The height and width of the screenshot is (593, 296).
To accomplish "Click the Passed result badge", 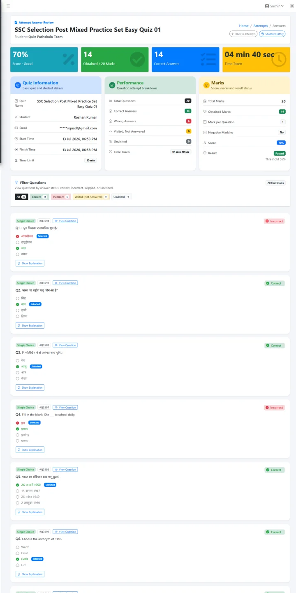I will [x=280, y=153].
